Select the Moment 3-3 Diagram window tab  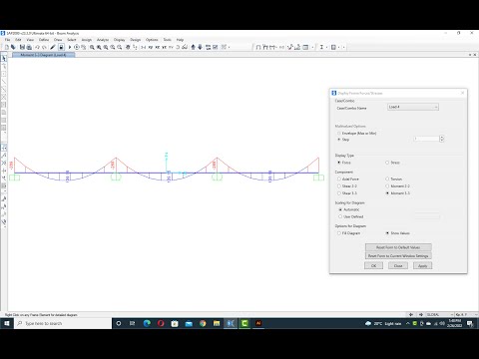[x=44, y=55]
